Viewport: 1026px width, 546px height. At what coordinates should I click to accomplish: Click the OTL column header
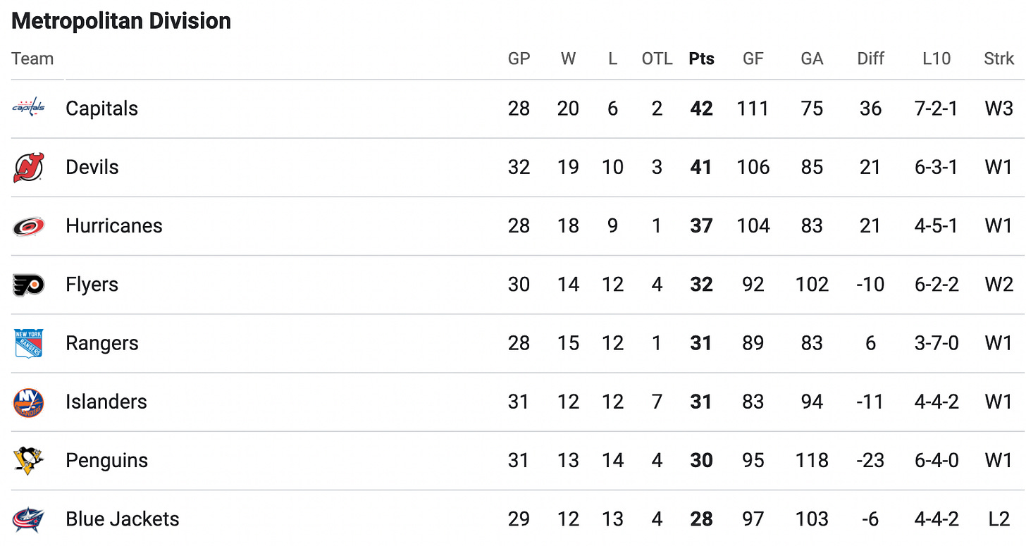(x=657, y=59)
